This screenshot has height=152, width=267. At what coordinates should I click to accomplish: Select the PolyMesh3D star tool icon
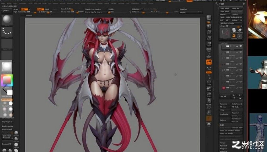(240, 30)
